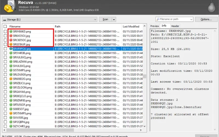Click the green status icon beside $R1ZLOON.png
Image resolution: width=219 pixels, height=137 pixels.
pyautogui.click(x=11, y=87)
